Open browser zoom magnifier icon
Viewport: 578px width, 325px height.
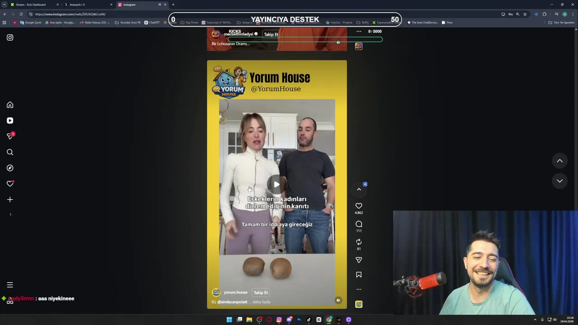pos(517,14)
